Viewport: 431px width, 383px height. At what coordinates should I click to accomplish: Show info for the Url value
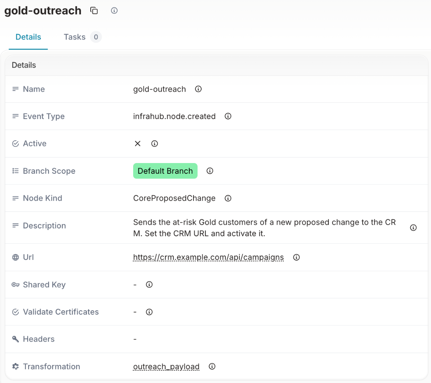pos(296,257)
